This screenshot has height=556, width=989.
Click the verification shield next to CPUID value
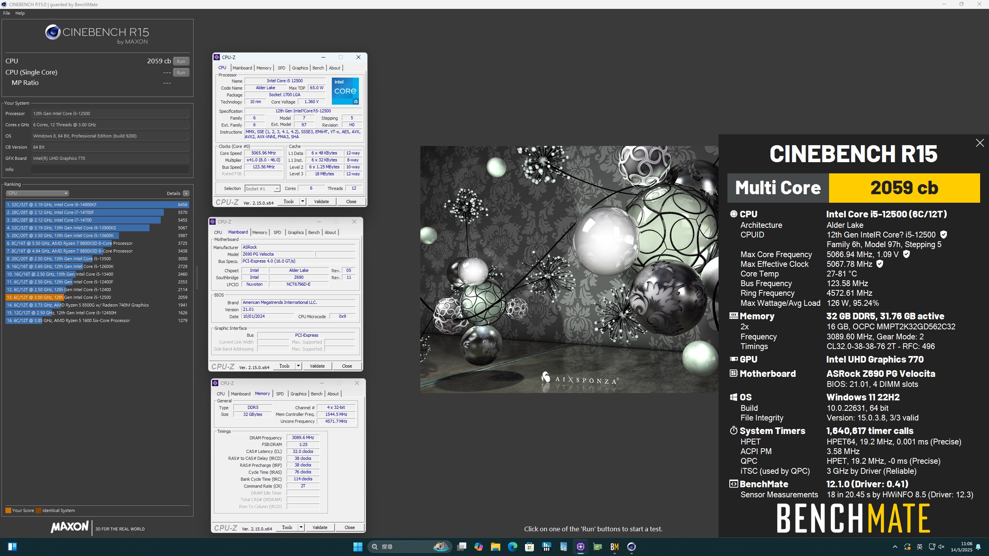[943, 234]
